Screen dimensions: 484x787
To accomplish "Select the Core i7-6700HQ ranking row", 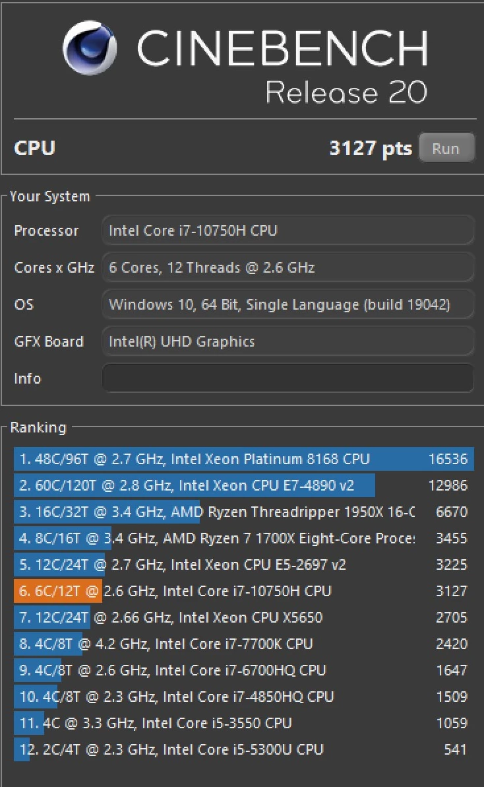I will (243, 670).
